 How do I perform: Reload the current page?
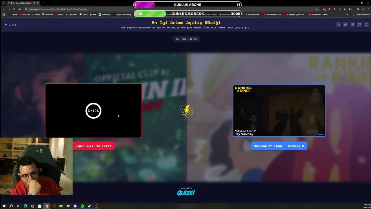(x=14, y=9)
